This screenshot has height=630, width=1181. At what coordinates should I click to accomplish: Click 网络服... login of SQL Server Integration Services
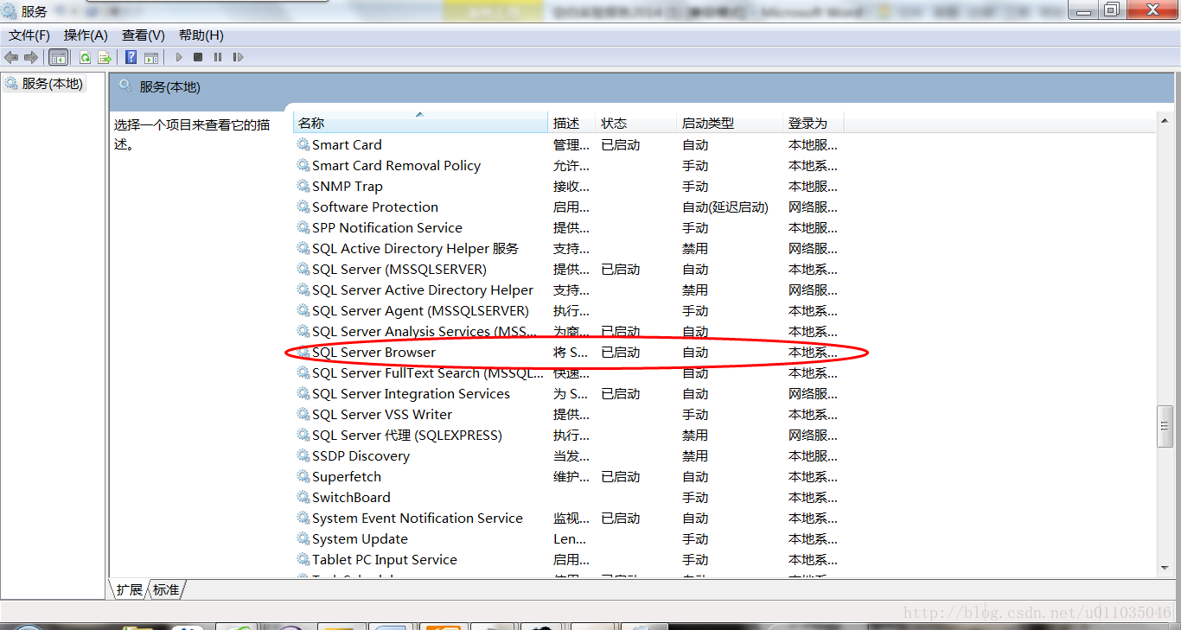(x=813, y=394)
